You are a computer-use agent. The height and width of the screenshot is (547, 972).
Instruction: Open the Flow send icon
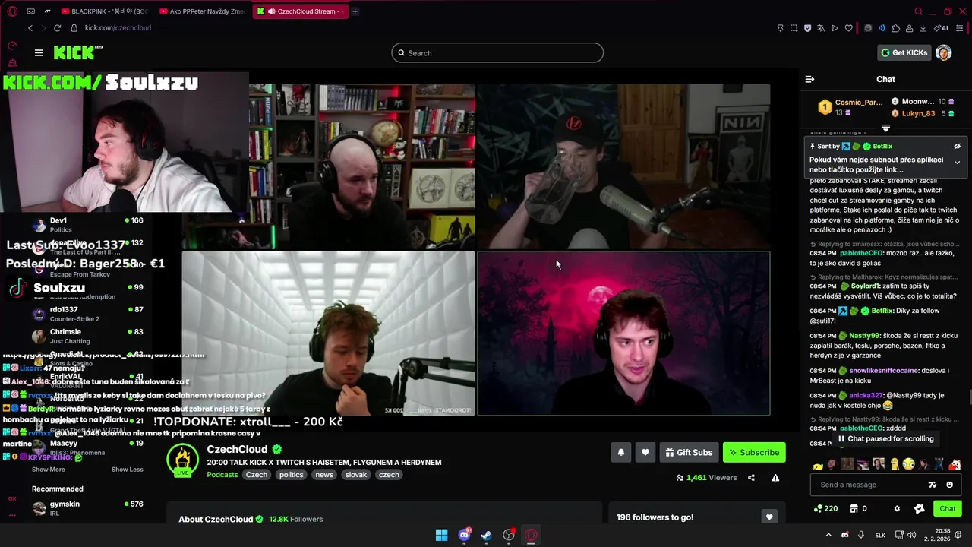835,28
